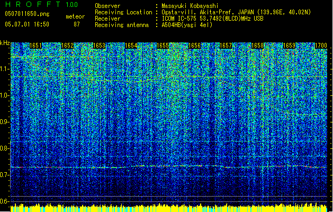333x212 pixels.
Task: Select the A504HB(yagi 4el) antenna text
Action: [187, 25]
